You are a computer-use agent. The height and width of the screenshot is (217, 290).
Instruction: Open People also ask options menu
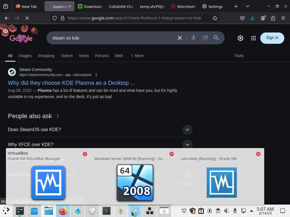click(x=58, y=116)
